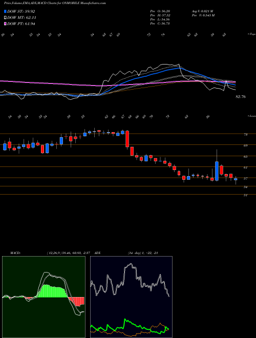The height and width of the screenshot is (338, 256).
Task: Click the MACD (12,26,9) parameter values text
Action: click(x=70, y=253)
